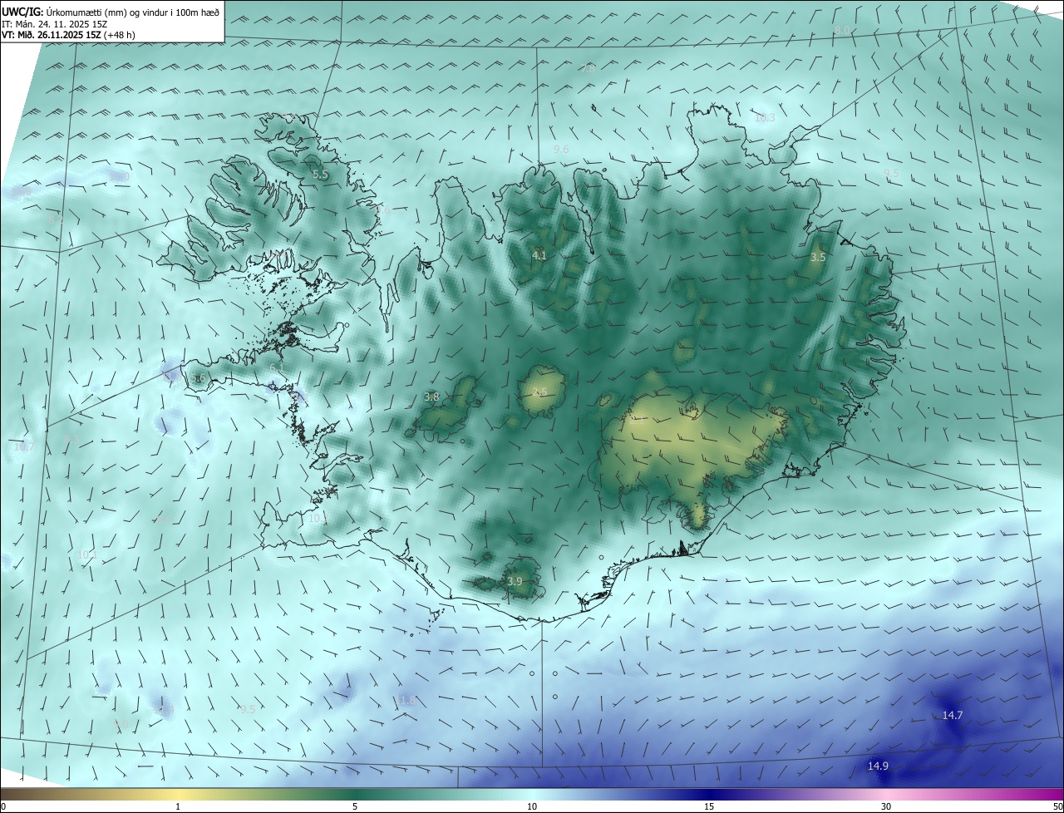This screenshot has height=813, width=1064.
Task: Click the 3.8 value label on the map
Action: pos(431,397)
